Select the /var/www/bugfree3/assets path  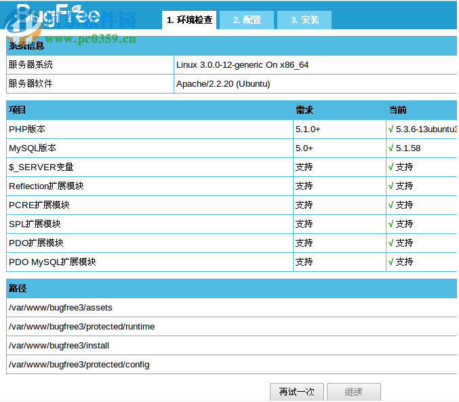click(60, 307)
